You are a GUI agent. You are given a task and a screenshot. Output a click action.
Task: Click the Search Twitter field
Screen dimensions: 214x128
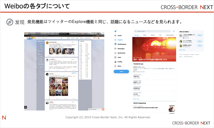152,31
